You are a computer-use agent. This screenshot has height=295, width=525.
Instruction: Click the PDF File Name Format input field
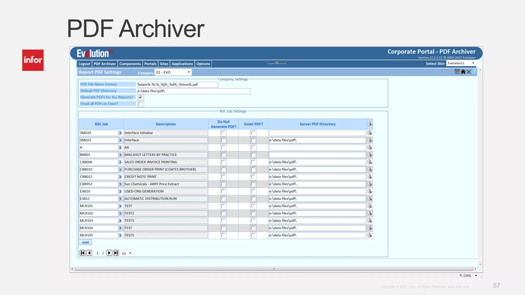pyautogui.click(x=177, y=85)
